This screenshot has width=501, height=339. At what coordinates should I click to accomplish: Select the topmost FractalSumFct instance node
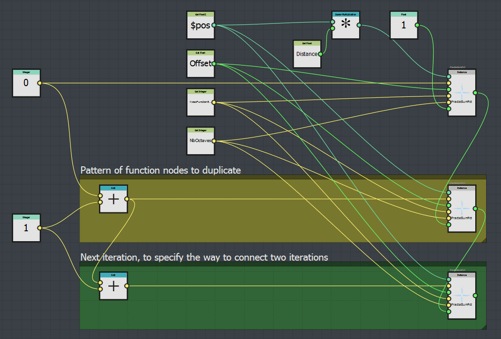(461, 92)
